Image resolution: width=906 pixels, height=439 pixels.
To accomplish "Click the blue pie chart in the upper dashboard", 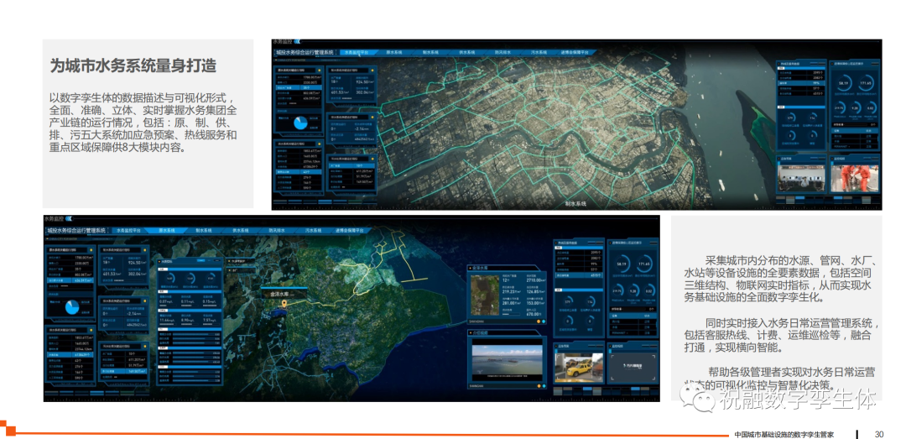I will (x=299, y=123).
